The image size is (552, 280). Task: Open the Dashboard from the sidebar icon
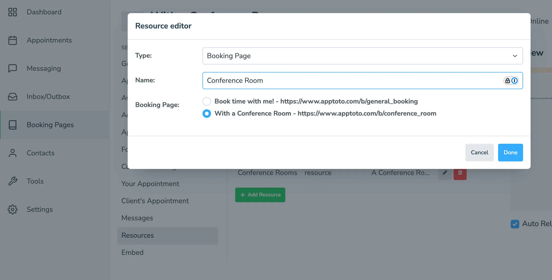coord(13,12)
